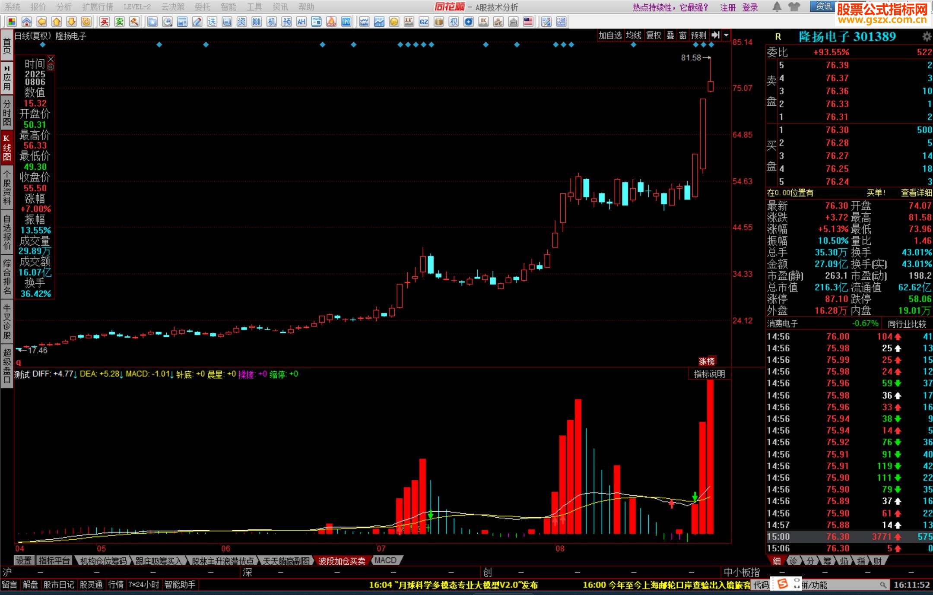933x595 pixels.
Task: Click the 加自选 add to watchlist button
Action: click(x=609, y=35)
